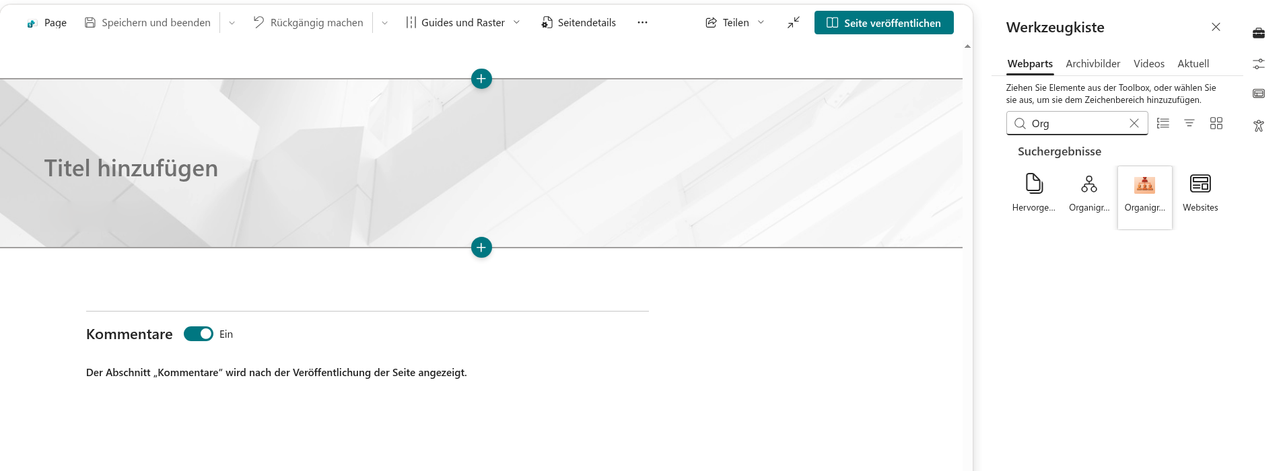
Task: Switch to the Aktuell tab
Action: (1193, 64)
